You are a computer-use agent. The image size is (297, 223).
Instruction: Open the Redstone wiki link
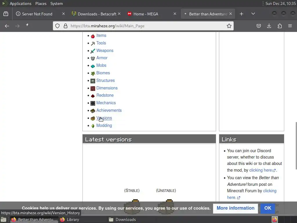click(105, 95)
